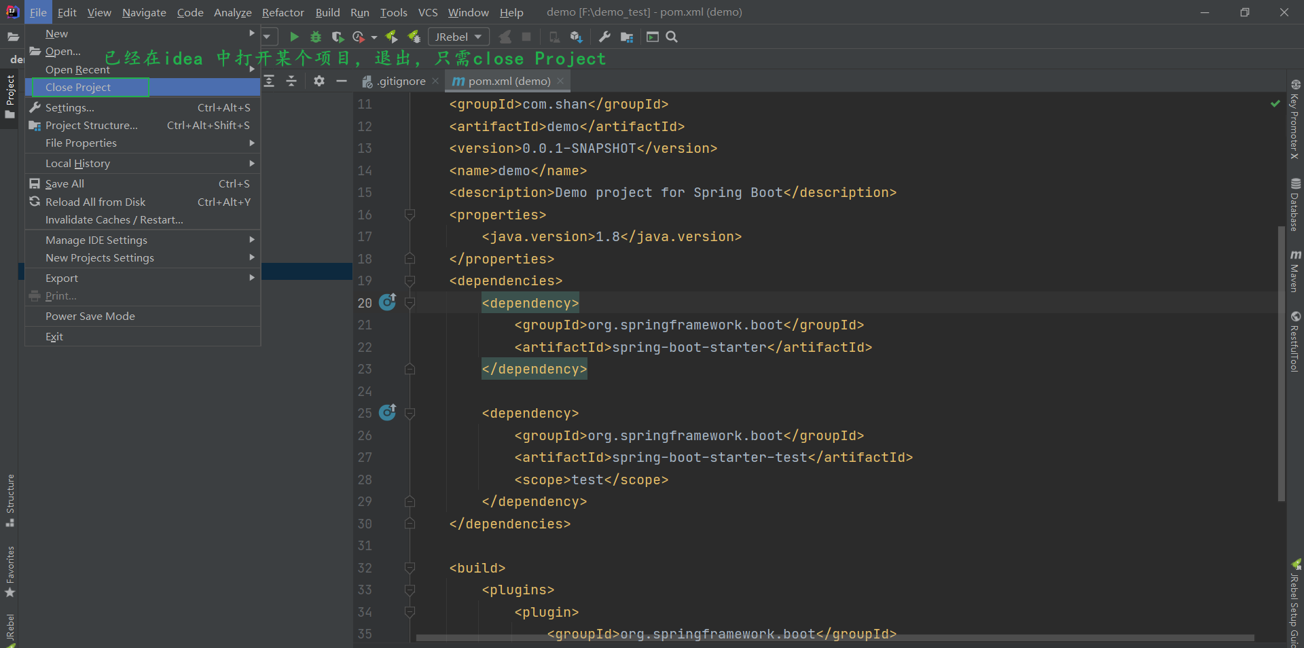This screenshot has height=648, width=1304.
Task: Toggle Power Save Mode in the File menu
Action: coord(143,316)
